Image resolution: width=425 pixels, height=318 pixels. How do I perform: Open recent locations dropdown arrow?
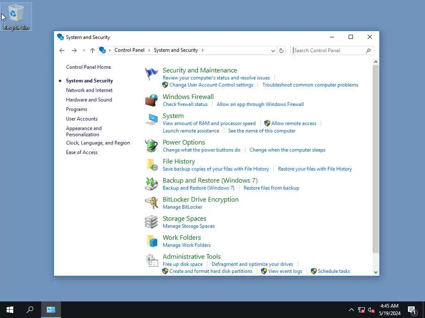[x=84, y=51]
